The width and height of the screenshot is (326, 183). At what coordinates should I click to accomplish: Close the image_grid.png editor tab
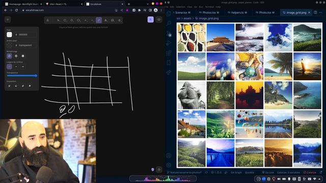click(309, 13)
